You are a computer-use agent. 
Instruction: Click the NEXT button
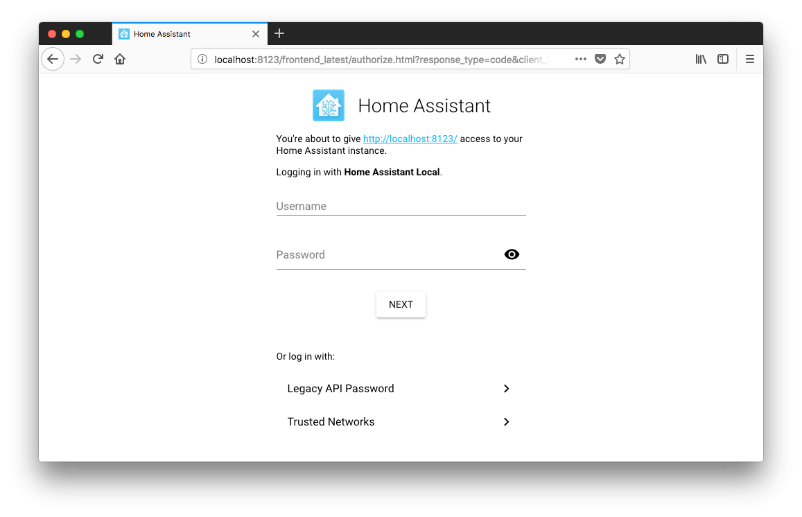pos(401,304)
